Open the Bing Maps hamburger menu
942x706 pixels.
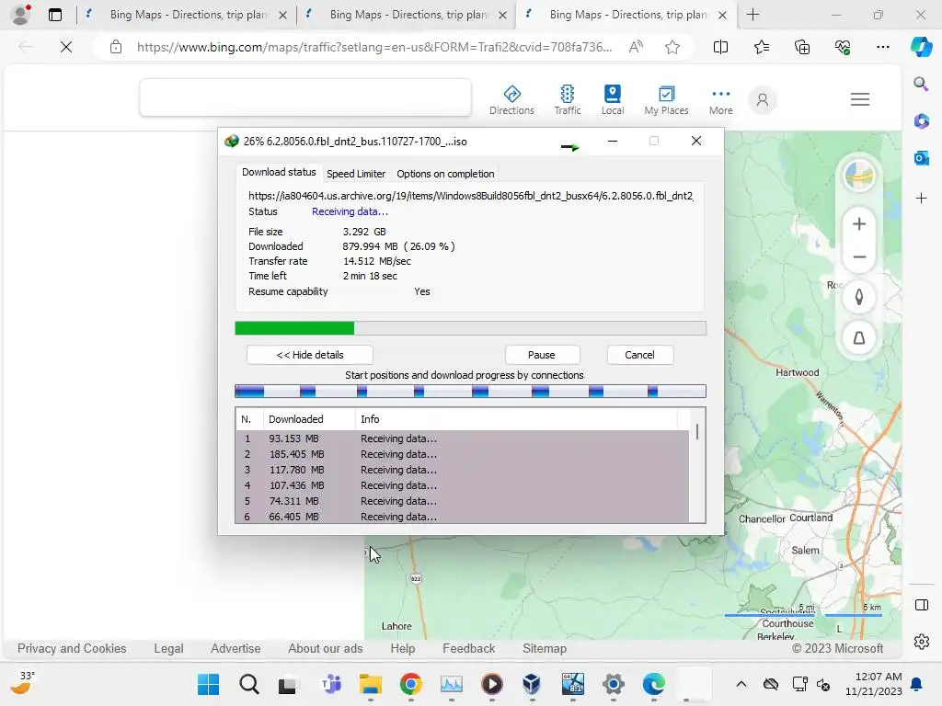(x=860, y=99)
